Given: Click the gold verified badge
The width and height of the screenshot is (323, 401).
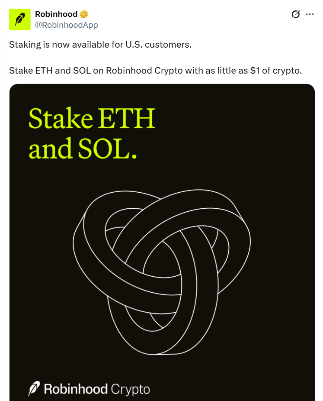Looking at the screenshot, I should click(84, 15).
